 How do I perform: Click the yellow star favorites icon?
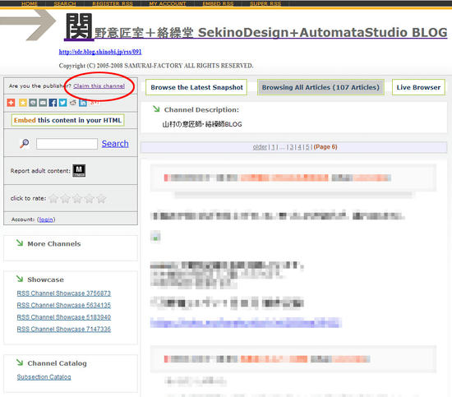point(23,103)
